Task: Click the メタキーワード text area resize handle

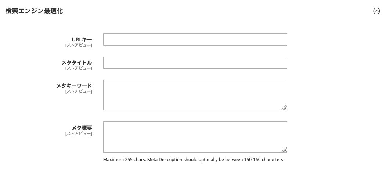Action: tap(284, 108)
